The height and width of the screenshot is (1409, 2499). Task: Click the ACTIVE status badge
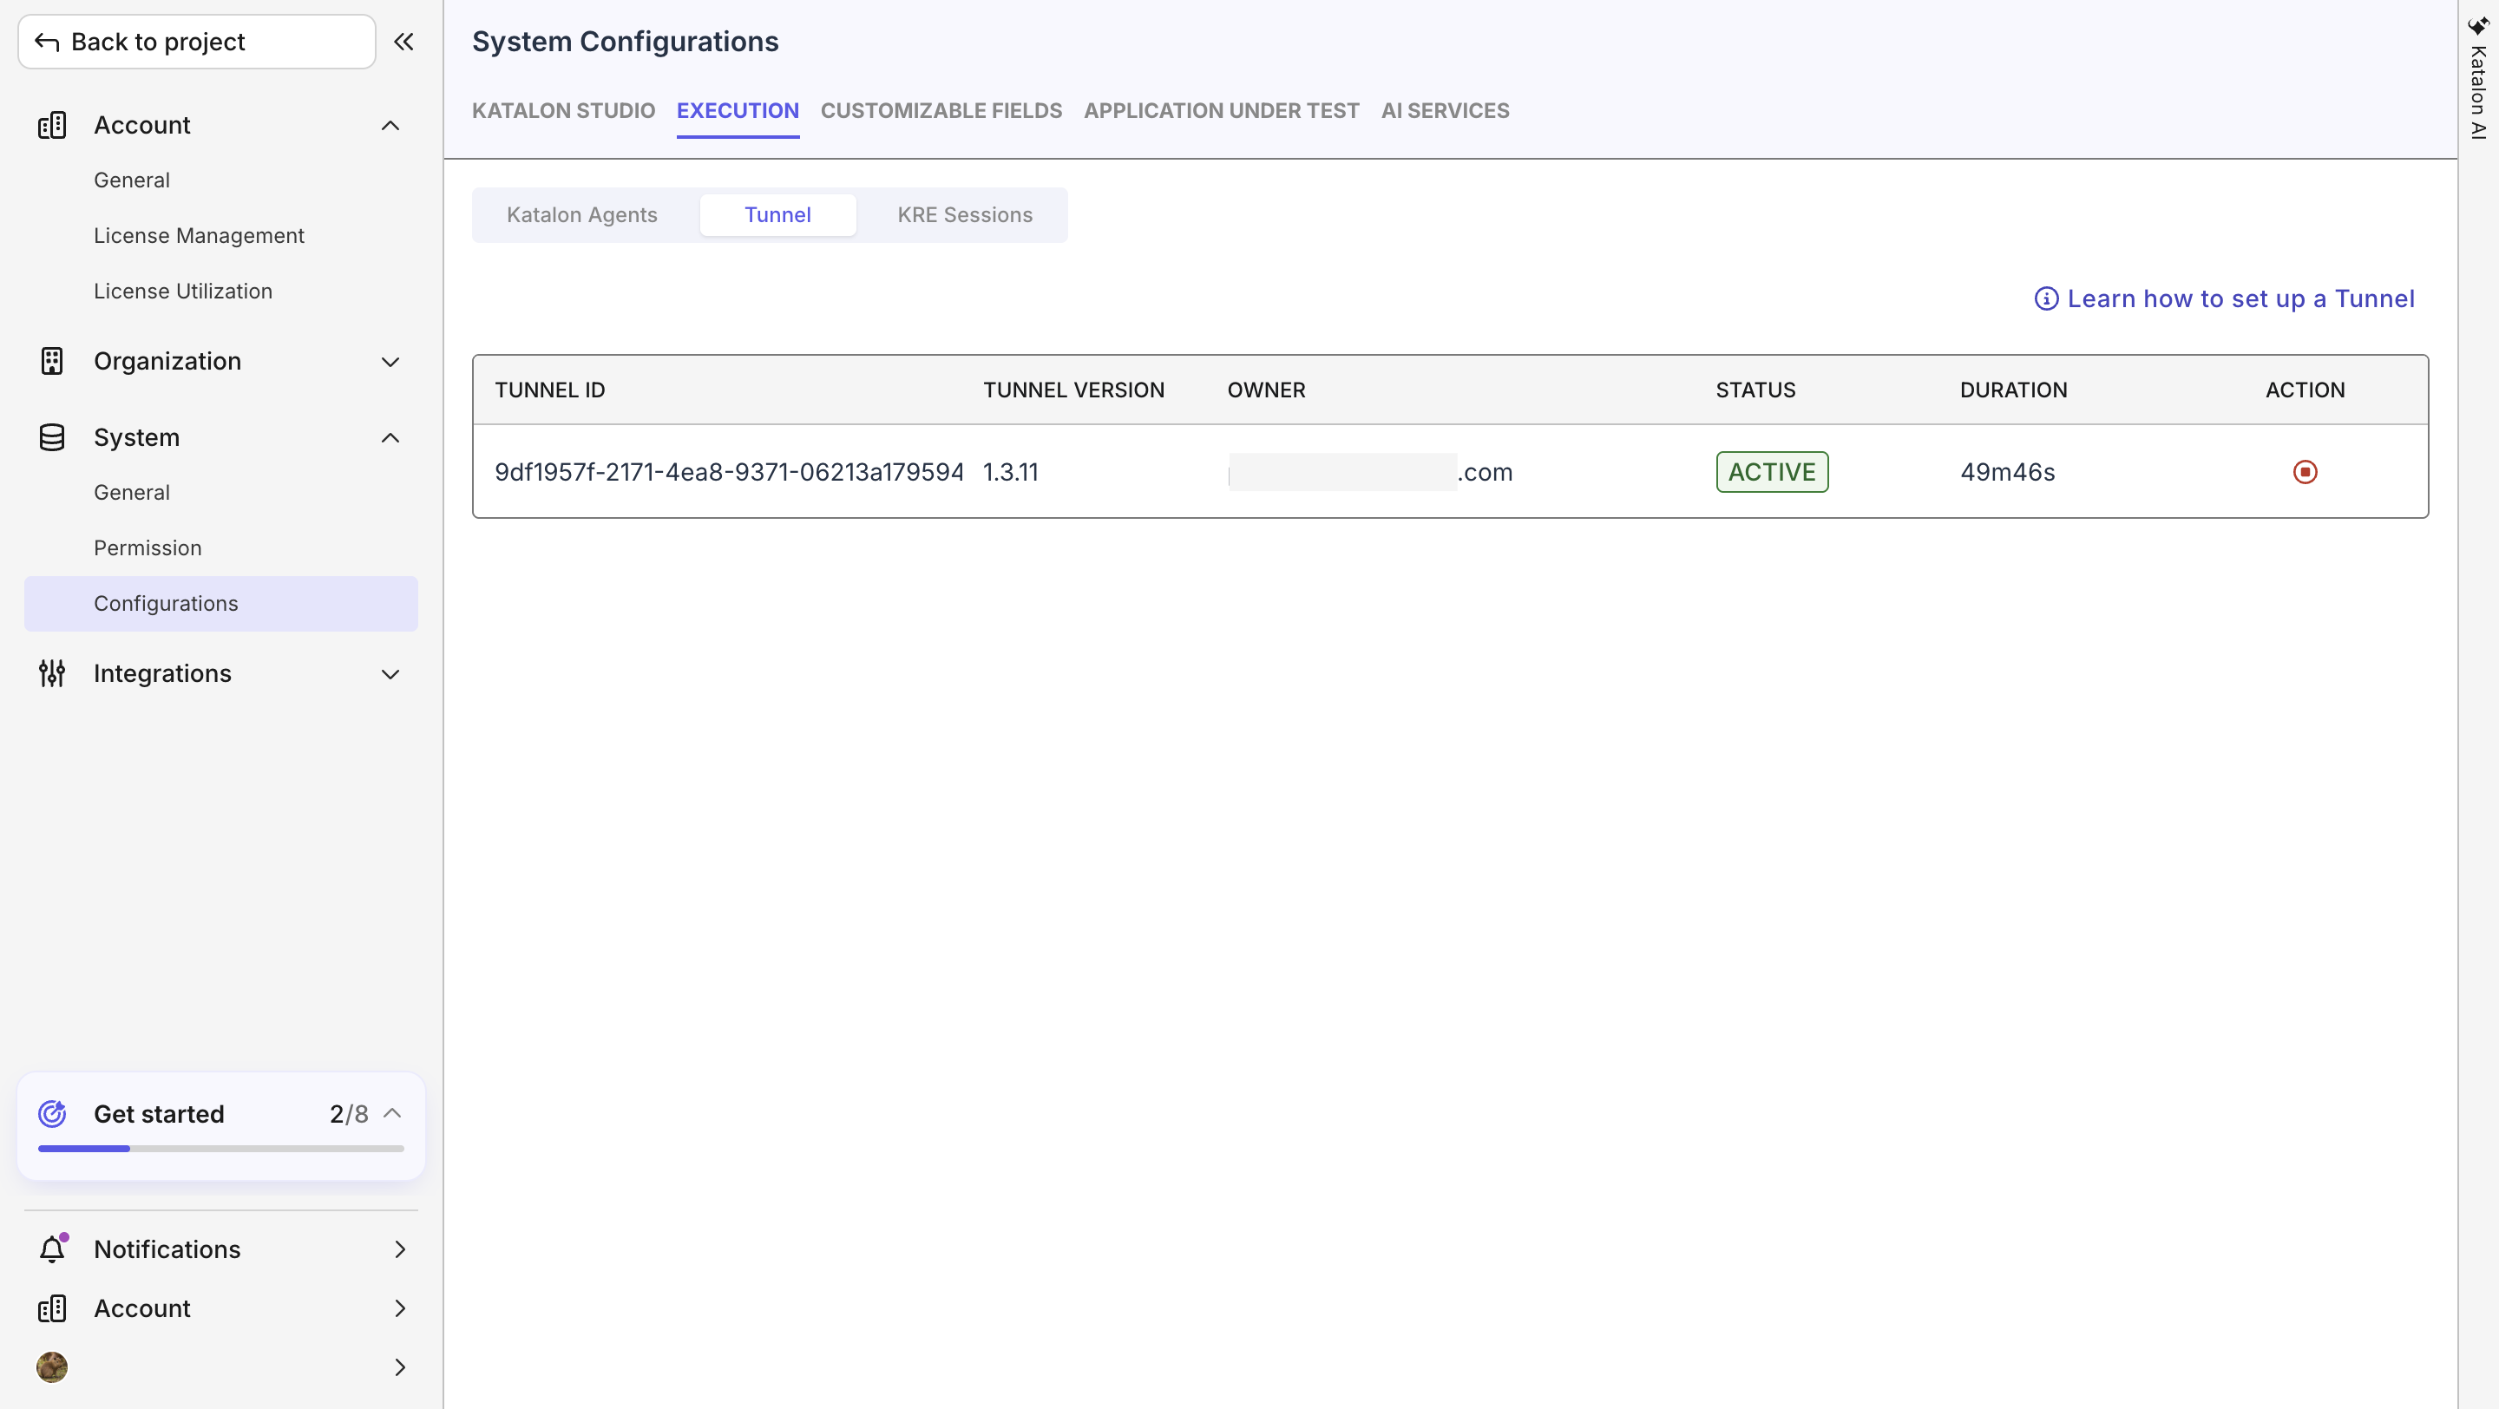(1773, 472)
